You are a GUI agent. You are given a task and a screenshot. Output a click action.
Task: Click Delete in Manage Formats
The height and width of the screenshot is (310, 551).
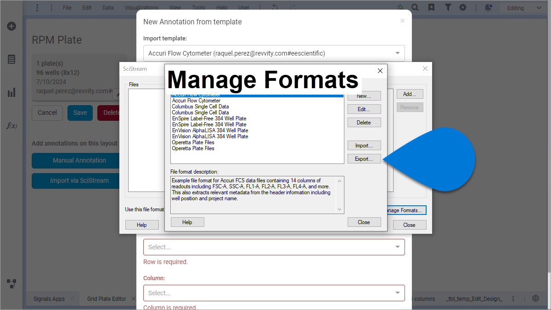coord(364,123)
